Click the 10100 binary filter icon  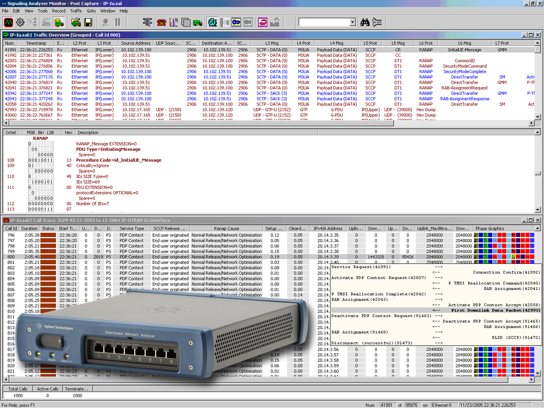[x=377, y=22]
